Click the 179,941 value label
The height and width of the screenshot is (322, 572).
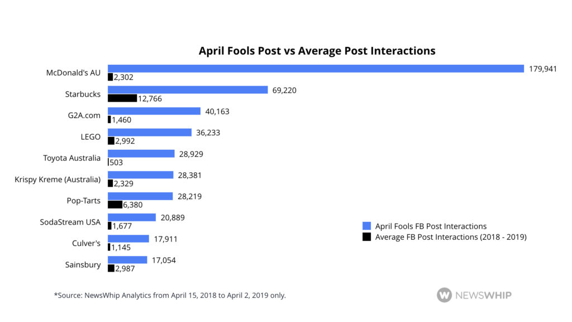[543, 69]
